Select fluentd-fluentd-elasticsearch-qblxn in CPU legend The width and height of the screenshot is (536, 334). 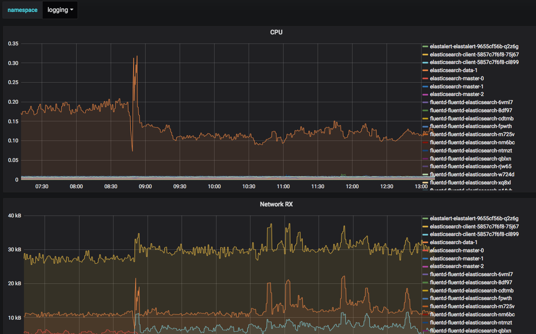[470, 159]
